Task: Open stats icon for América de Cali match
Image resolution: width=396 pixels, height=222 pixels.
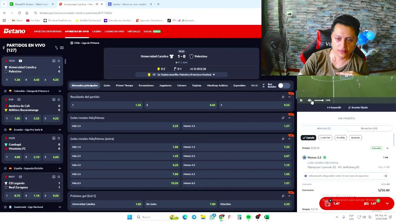Action: point(54,100)
